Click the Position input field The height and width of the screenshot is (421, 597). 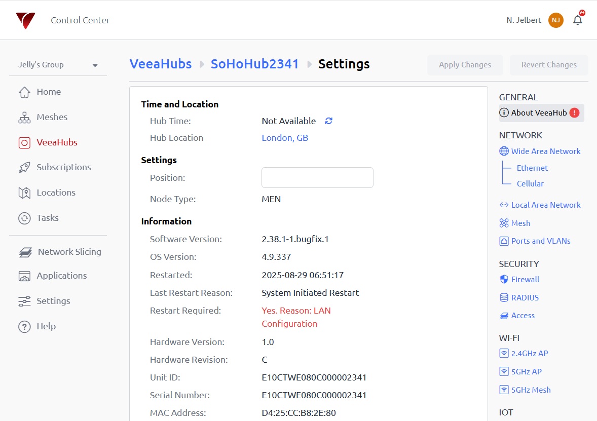[317, 177]
